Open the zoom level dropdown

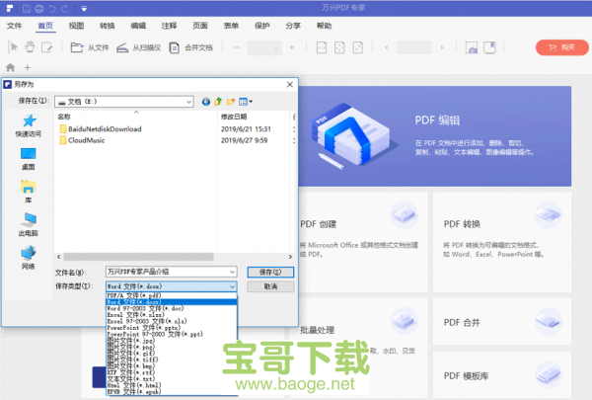(x=264, y=48)
